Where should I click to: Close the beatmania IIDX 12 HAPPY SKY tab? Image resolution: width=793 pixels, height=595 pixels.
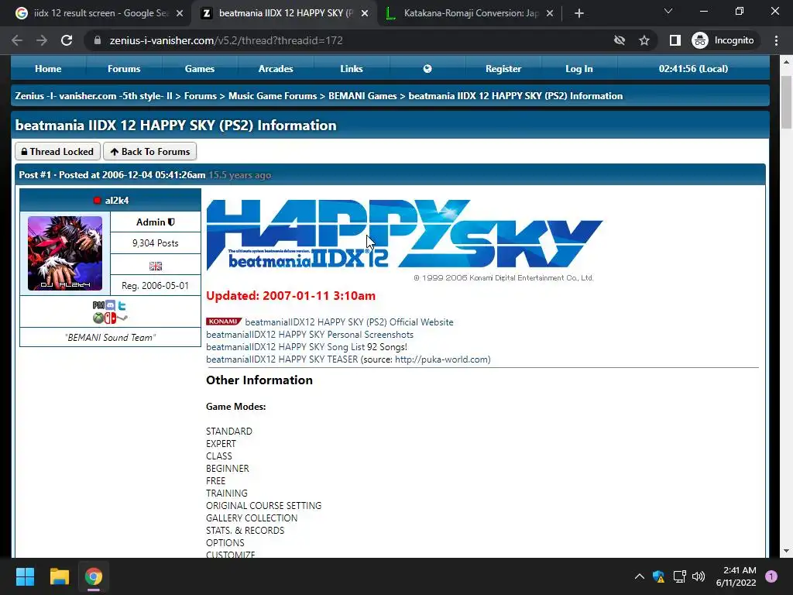(x=365, y=14)
